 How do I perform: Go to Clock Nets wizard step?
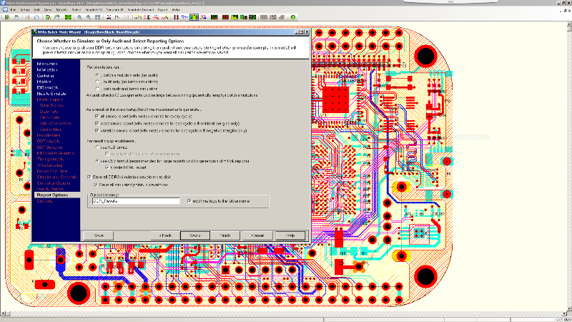pyautogui.click(x=49, y=117)
